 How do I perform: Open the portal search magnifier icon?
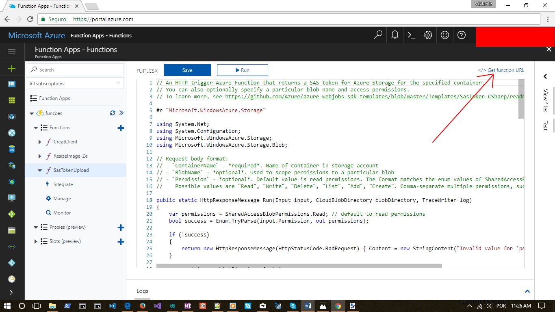378,35
